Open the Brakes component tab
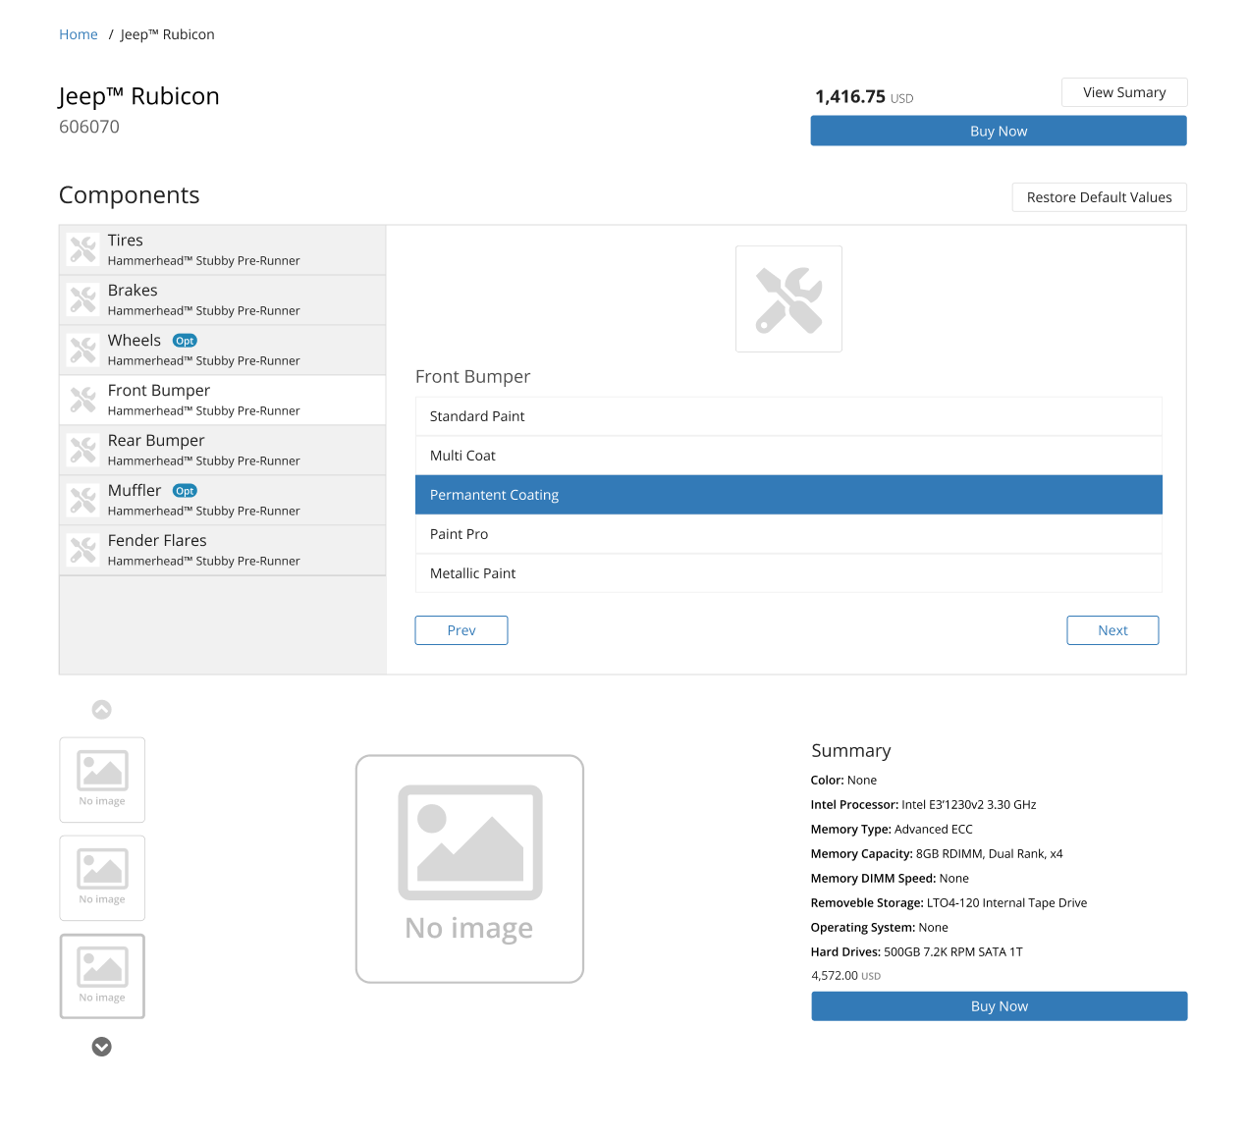The image size is (1247, 1136). coord(223,300)
